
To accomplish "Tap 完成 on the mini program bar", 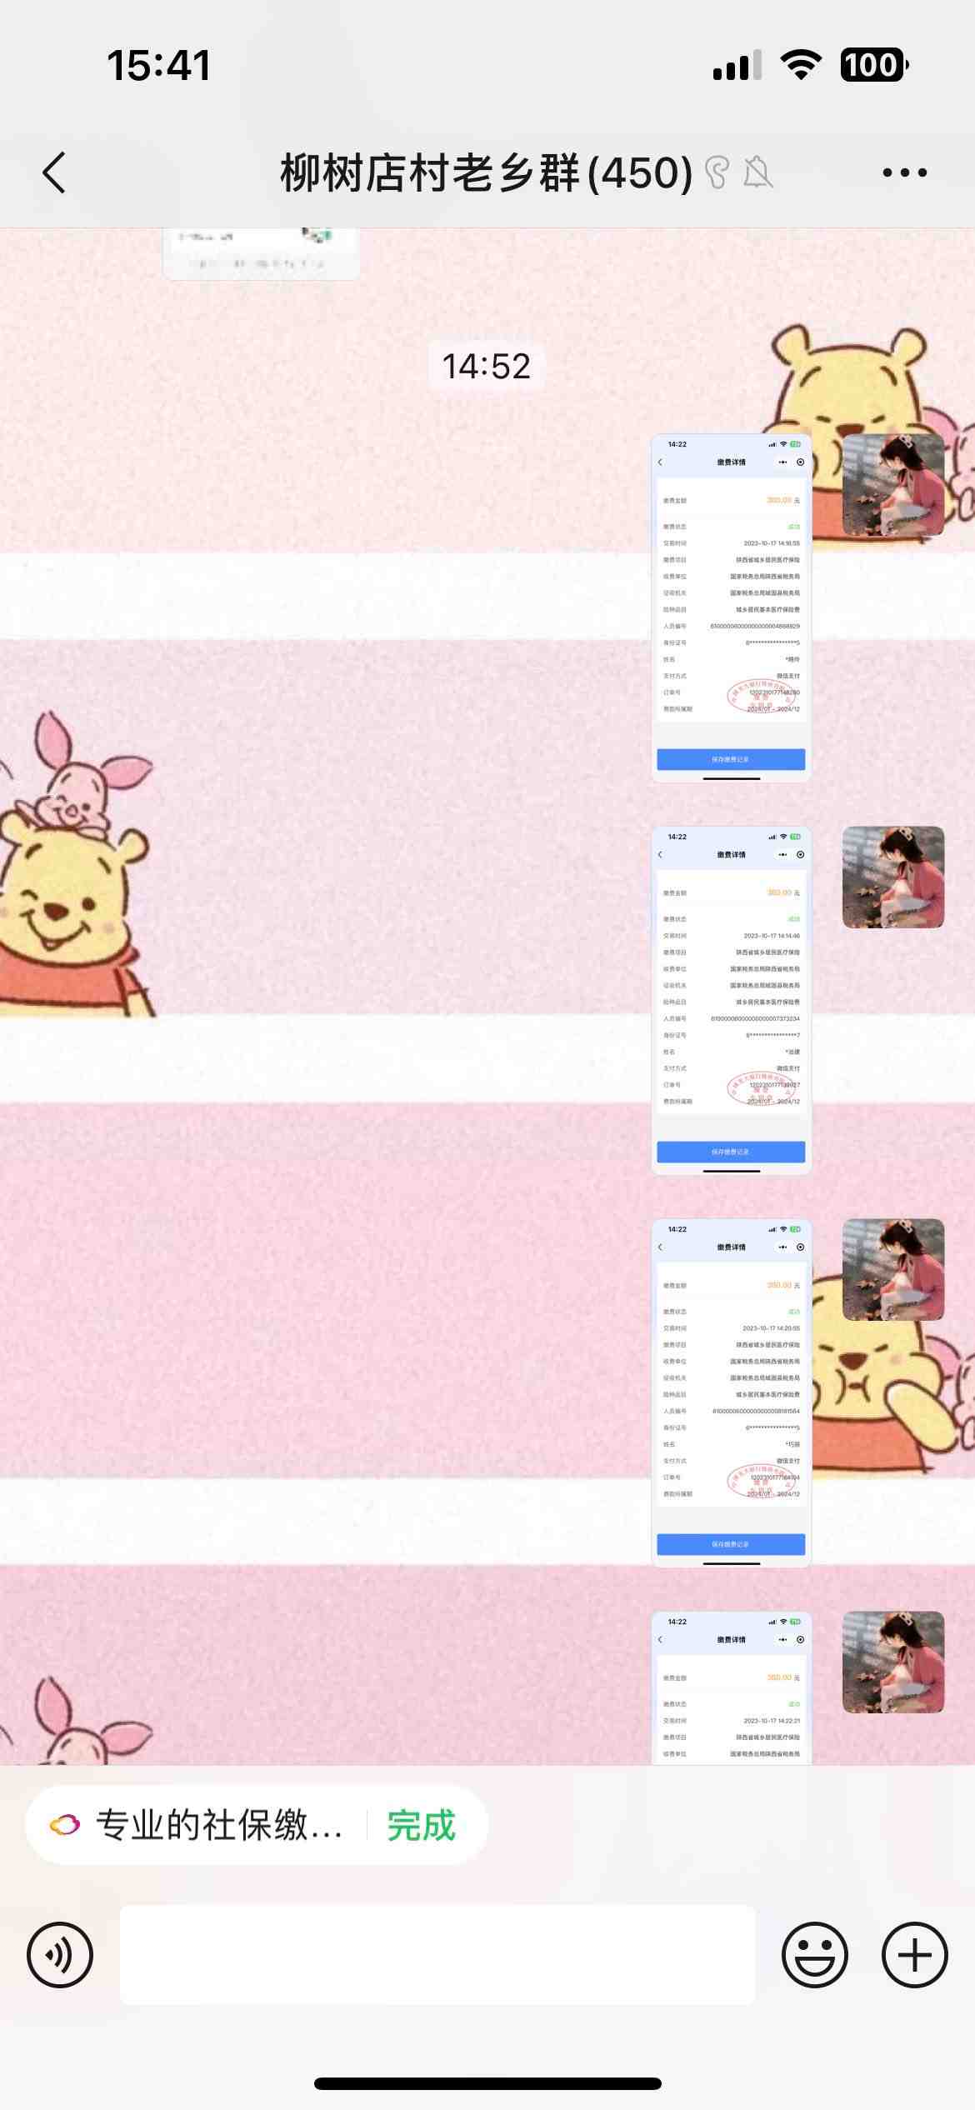I will [421, 1825].
